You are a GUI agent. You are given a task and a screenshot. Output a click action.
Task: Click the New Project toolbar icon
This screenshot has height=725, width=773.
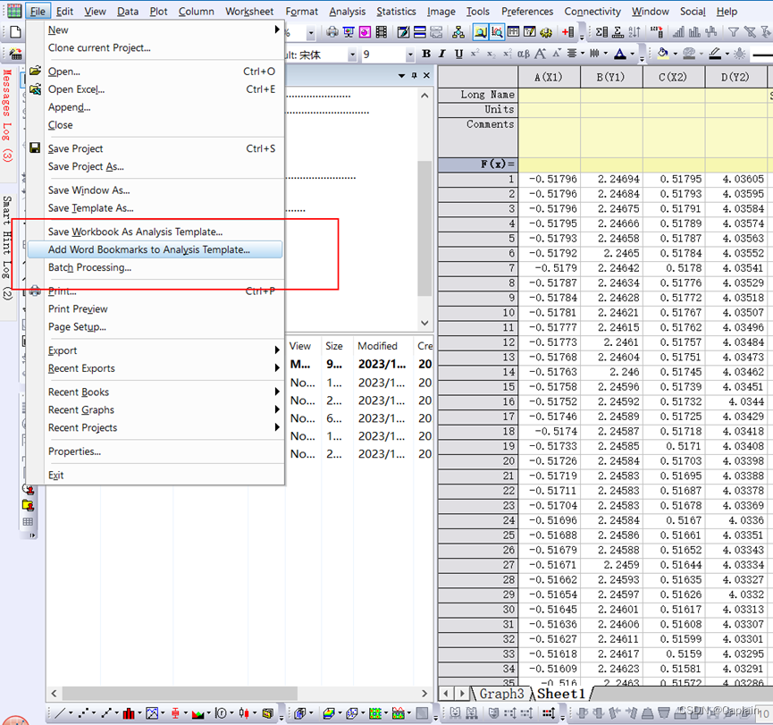[16, 32]
